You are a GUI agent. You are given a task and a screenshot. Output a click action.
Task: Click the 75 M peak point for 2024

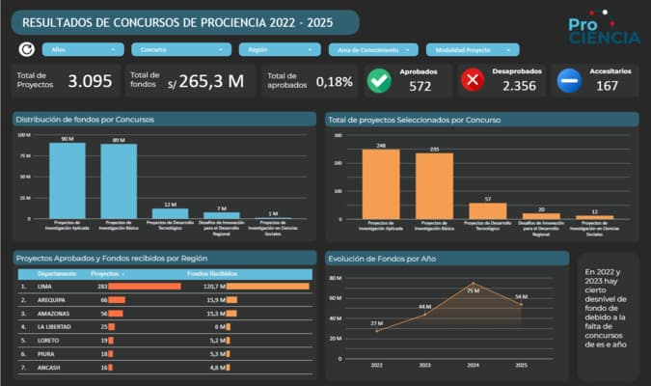[473, 284]
